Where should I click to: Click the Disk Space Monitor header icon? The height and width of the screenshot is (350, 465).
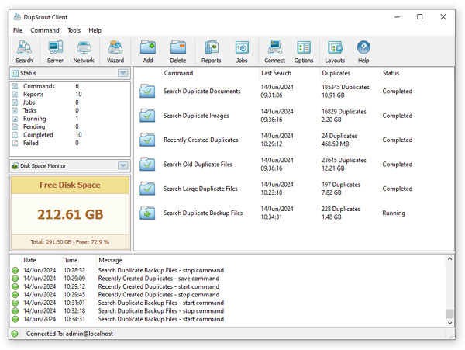[15, 165]
